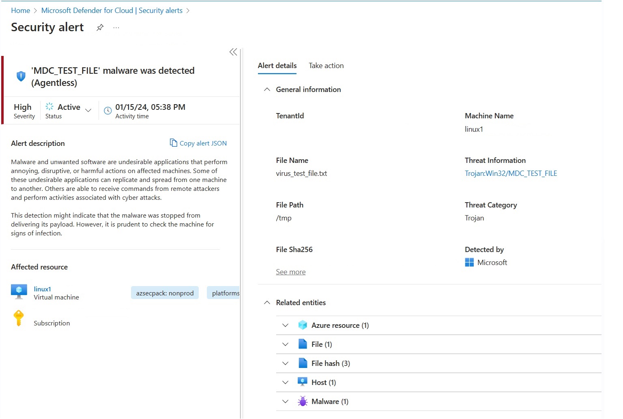Screen dimensions: 623x419
Task: Click the subscription key icon
Action: [19, 318]
